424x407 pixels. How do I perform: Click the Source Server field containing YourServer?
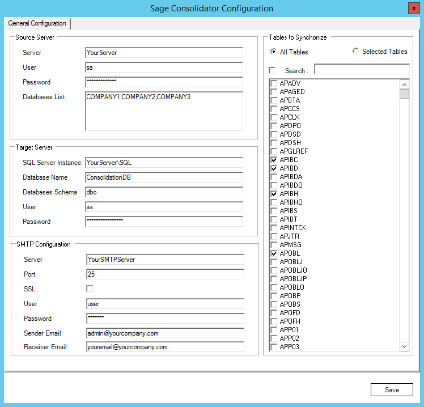pyautogui.click(x=164, y=53)
